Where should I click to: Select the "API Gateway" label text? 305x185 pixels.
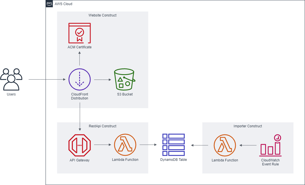click(79, 160)
